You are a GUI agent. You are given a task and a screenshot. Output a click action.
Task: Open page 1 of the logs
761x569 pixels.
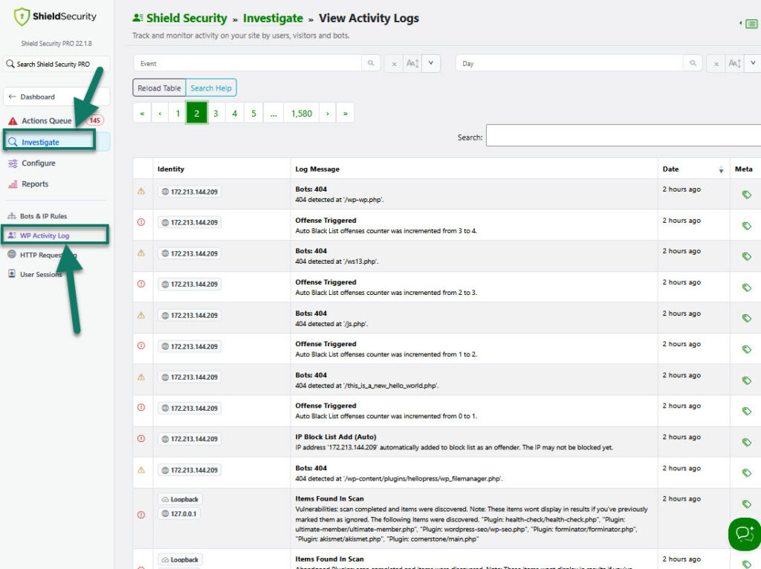click(178, 114)
